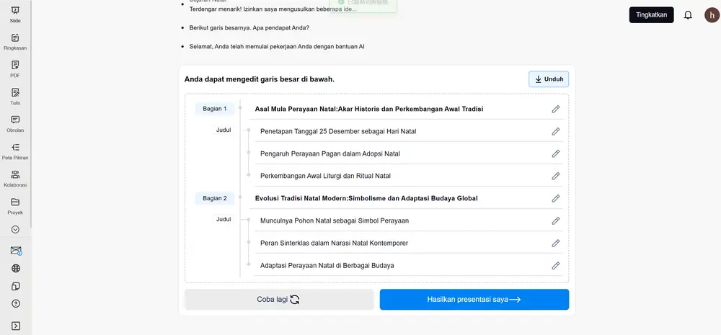Edit the Asal Mula Perayaan Natal heading
721x335 pixels.
click(556, 109)
